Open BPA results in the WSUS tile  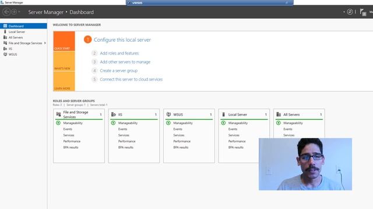pos(181,147)
